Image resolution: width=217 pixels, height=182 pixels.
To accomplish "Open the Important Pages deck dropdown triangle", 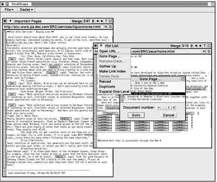I will tap(10, 21).
